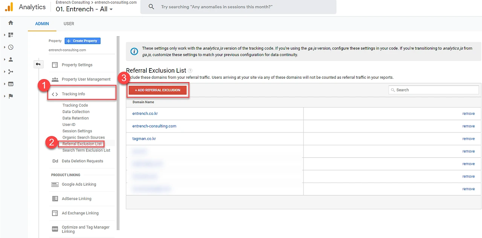482x238 pixels.
Task: Click the Dd Data Deletion Requests icon
Action: 55,161
